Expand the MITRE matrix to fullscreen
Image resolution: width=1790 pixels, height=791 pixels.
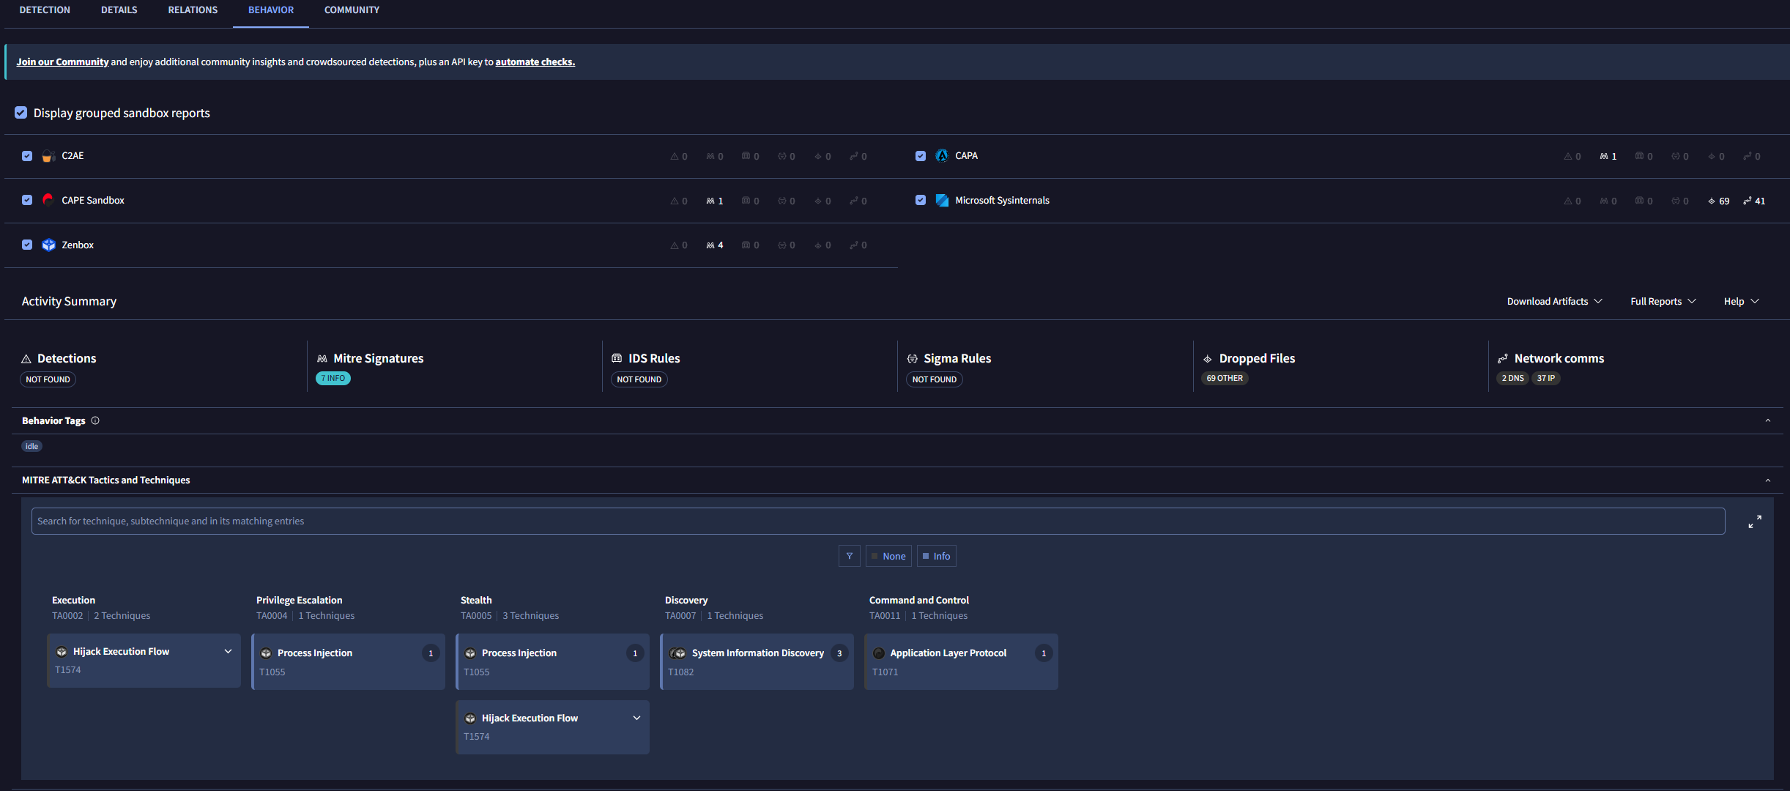pyautogui.click(x=1755, y=521)
